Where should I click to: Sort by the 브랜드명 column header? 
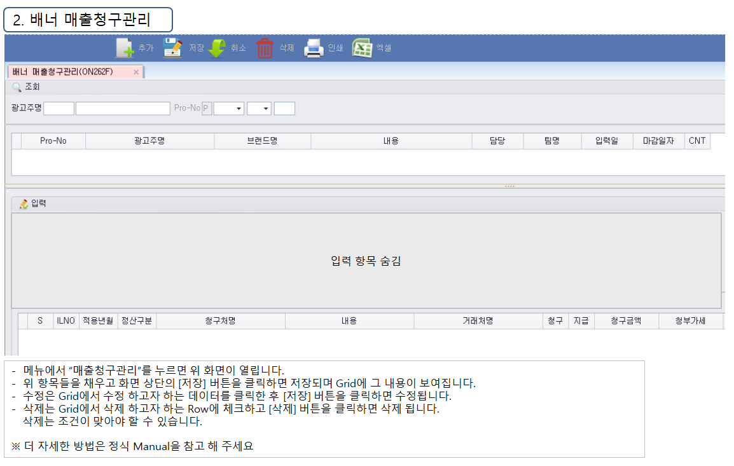click(x=263, y=141)
